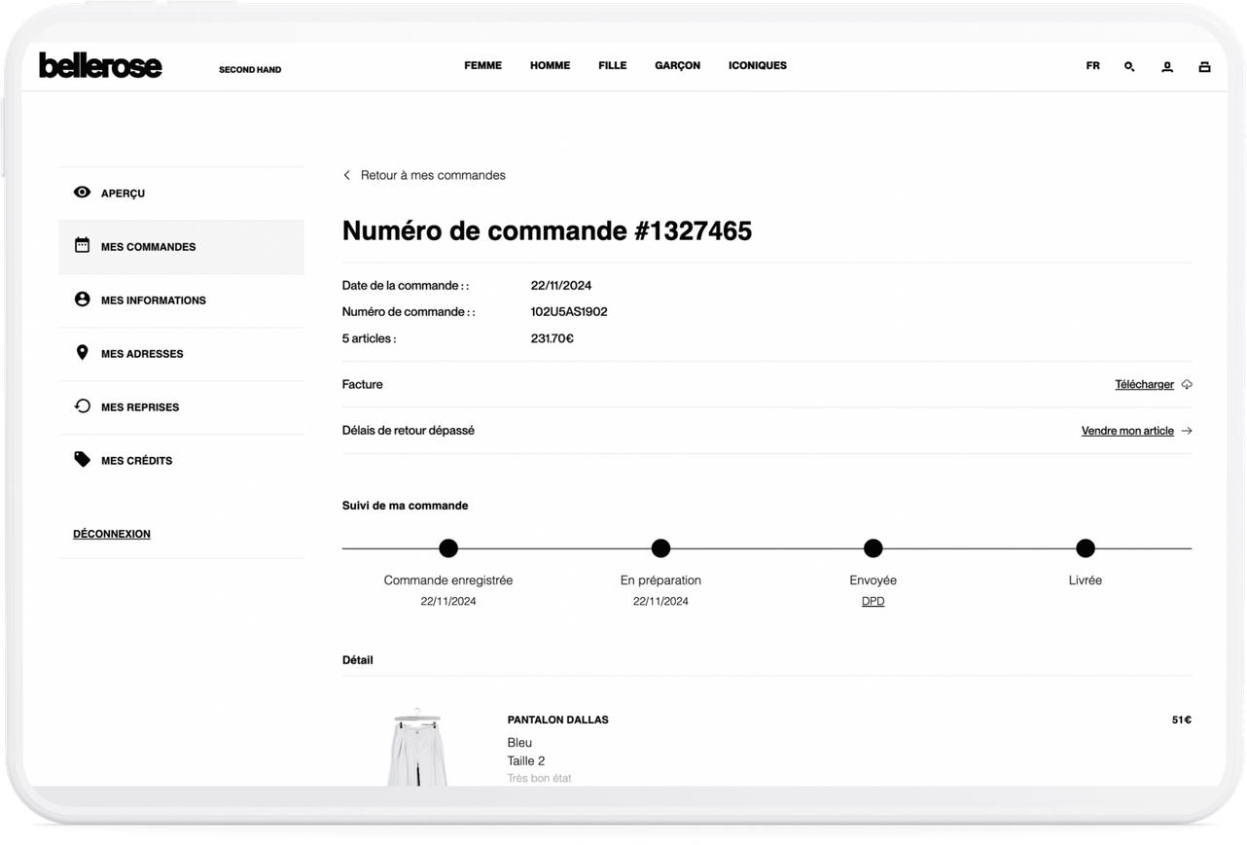Click the bellerose logo
The height and width of the screenshot is (845, 1247).
tap(100, 66)
